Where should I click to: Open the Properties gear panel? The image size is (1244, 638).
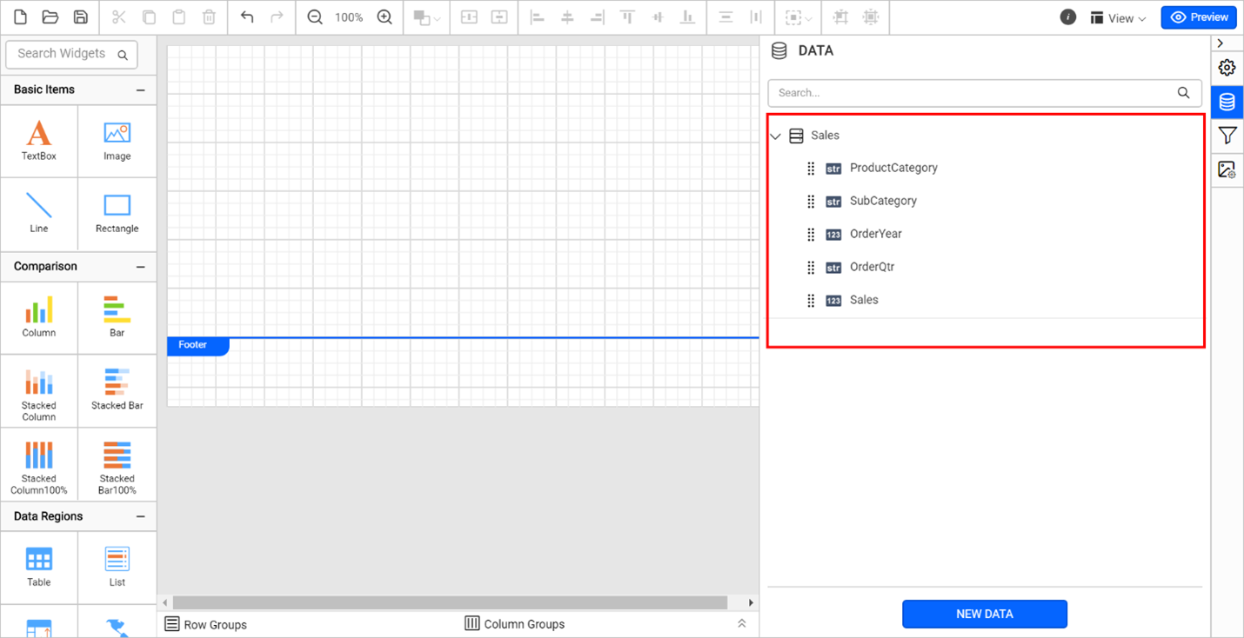(1227, 68)
